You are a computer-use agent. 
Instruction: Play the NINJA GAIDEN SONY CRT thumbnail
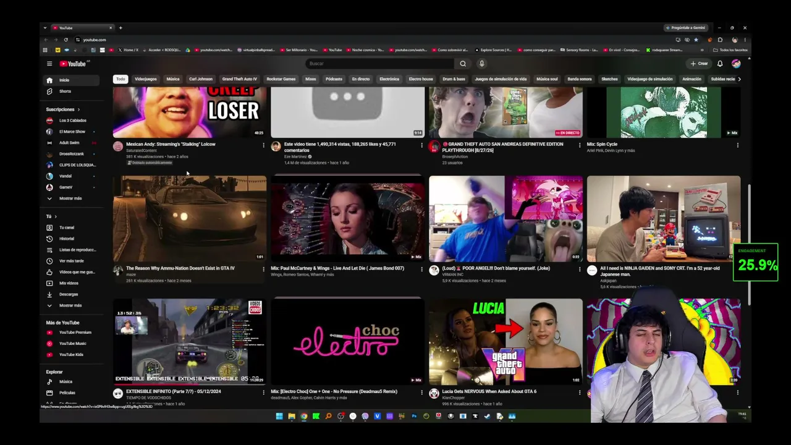[x=664, y=218]
